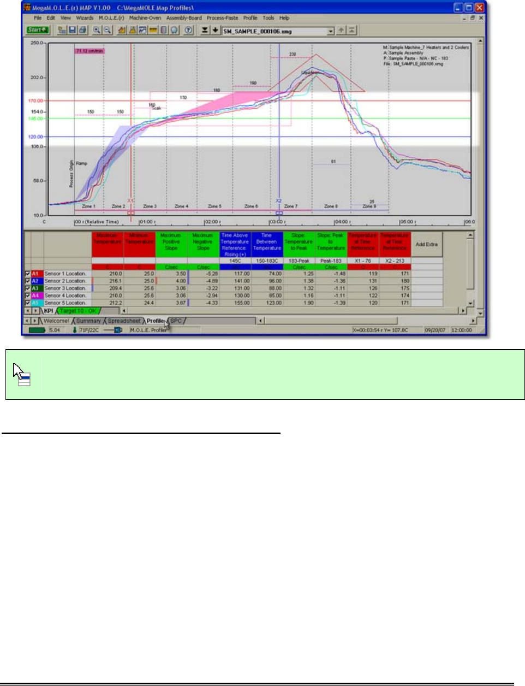
Task: Open the Process-Paste menu
Action: pos(222,18)
